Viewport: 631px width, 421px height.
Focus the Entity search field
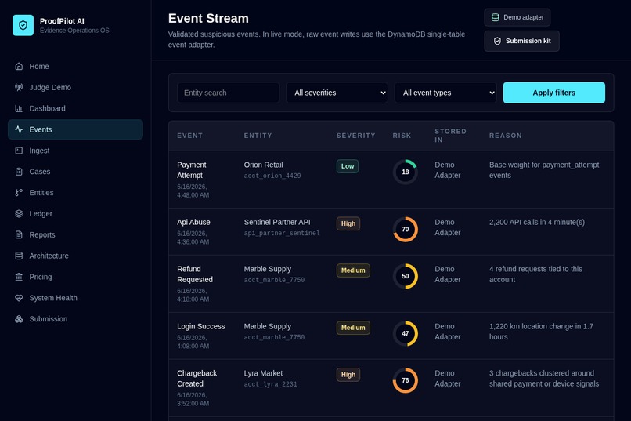[x=228, y=93]
